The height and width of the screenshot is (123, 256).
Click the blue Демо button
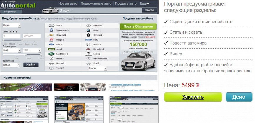pos(239,97)
